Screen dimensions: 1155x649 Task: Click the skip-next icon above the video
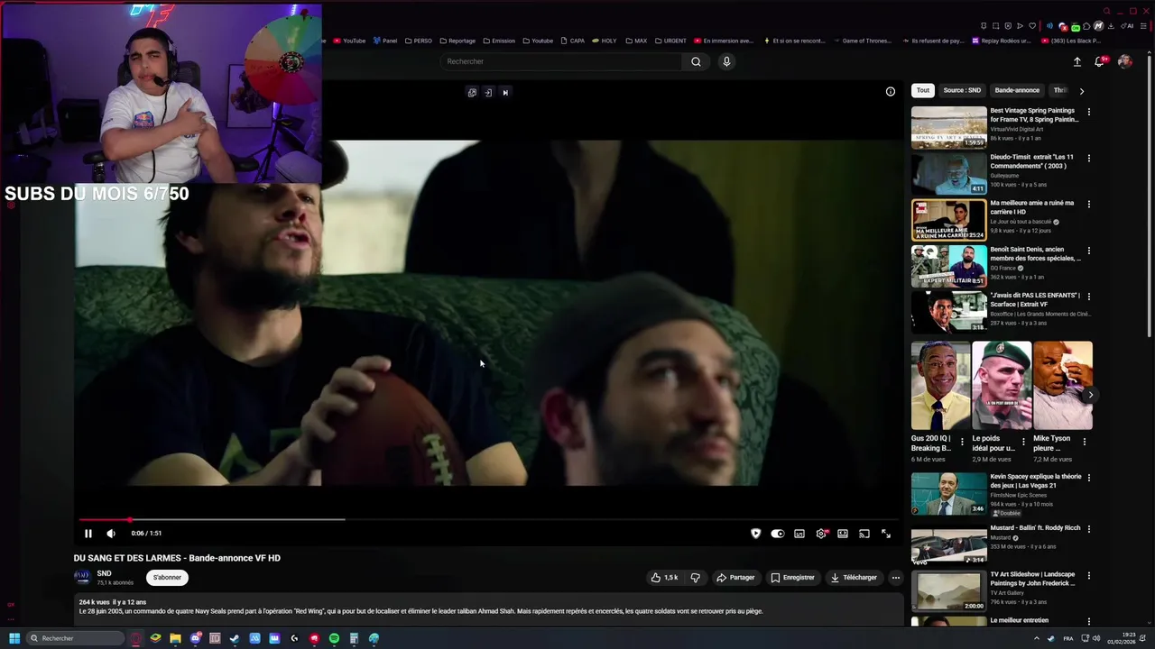[x=505, y=92]
